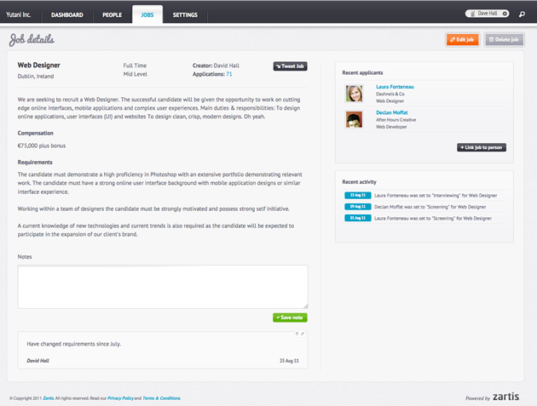Screen dimensions: 537x406
Task: Switch to the People tab
Action: click(x=112, y=14)
